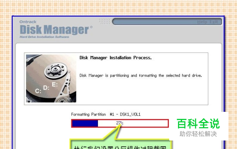Click the Ontrack brand text
Viewport: 237px width, 149px height.
click(x=28, y=22)
